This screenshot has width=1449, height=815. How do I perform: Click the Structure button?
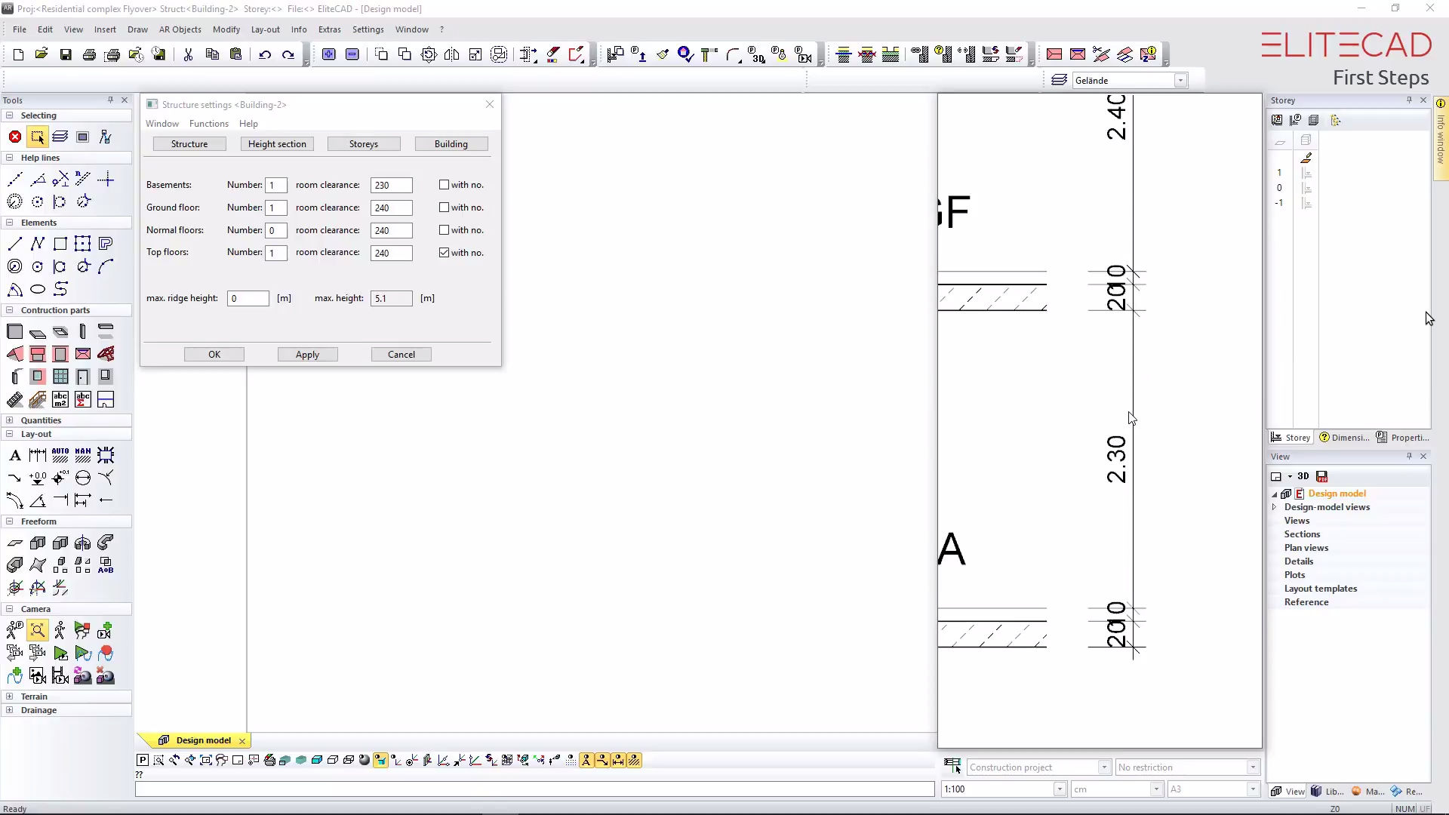tap(189, 144)
